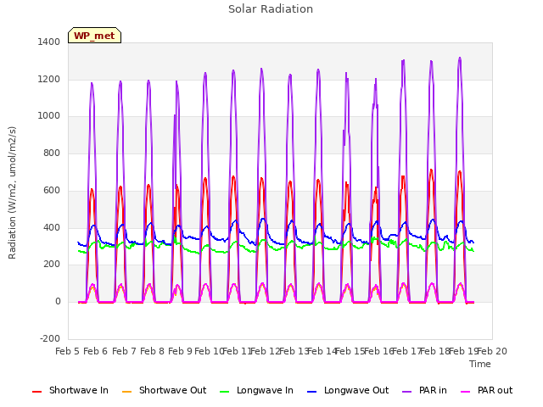
Task: Click the 600 y-axis tick label
Action: [52, 190]
